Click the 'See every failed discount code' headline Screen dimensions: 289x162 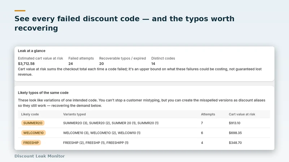(124, 23)
